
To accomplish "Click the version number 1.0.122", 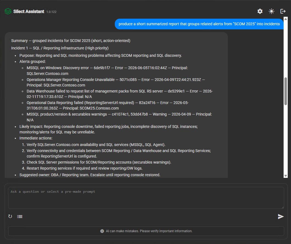I will click(51, 12).
